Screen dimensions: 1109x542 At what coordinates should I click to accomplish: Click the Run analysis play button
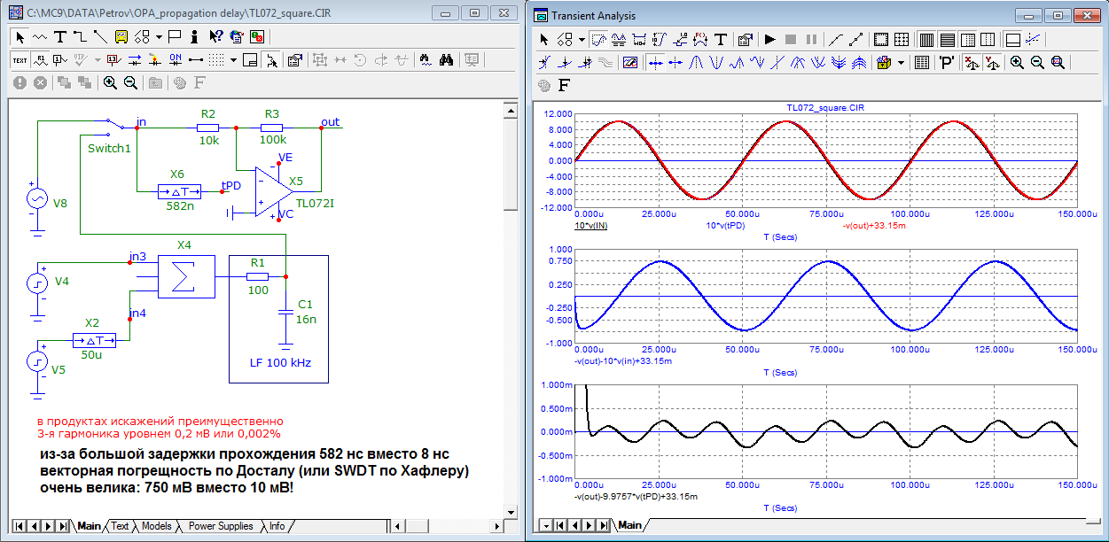(769, 39)
